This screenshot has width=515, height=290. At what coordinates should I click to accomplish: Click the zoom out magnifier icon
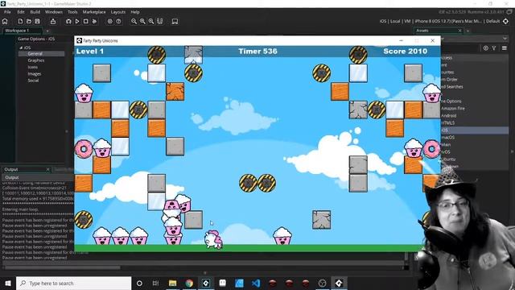(x=134, y=22)
